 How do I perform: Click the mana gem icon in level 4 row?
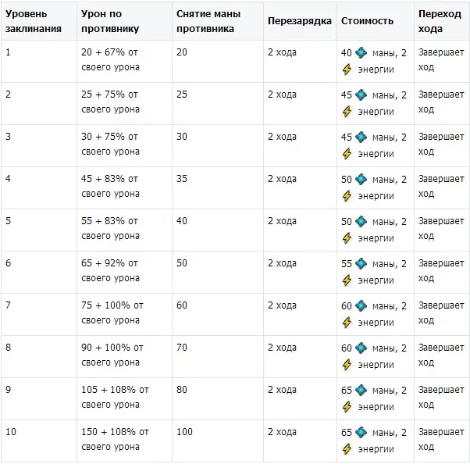[x=361, y=179]
